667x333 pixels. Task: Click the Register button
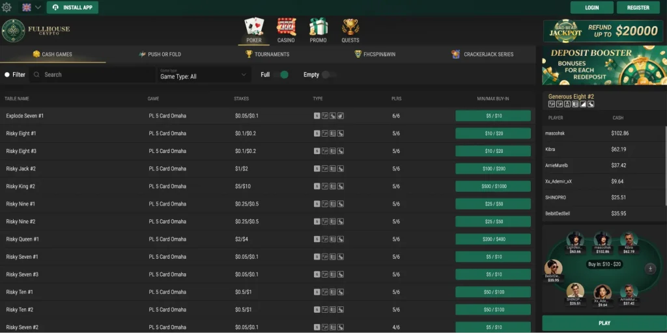[638, 8]
